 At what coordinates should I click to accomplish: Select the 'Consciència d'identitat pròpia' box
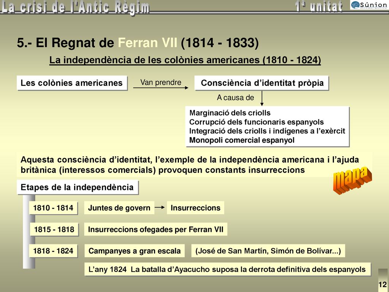262,83
